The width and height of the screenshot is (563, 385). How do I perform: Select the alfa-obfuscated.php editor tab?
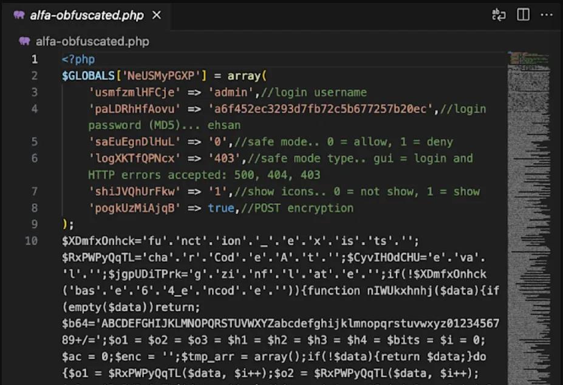(x=86, y=15)
